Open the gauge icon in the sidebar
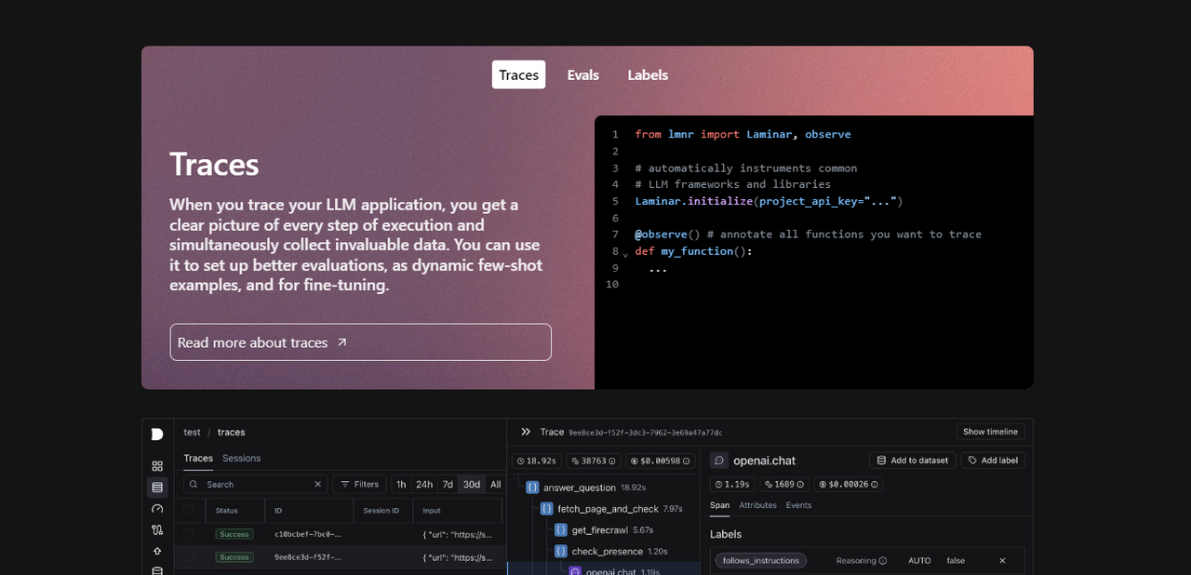The width and height of the screenshot is (1191, 575). coord(157,509)
